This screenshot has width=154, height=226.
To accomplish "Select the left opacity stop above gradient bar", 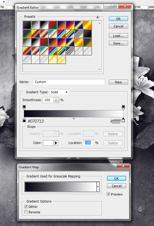I will [x=24, y=107].
